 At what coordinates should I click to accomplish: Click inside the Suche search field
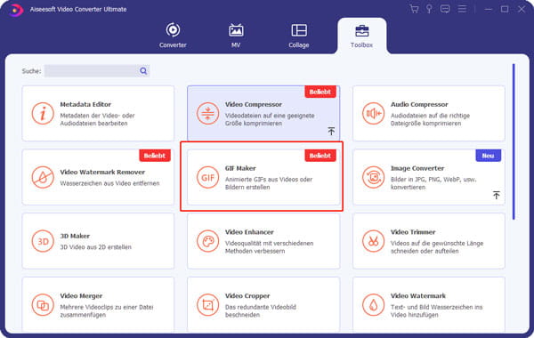91,71
